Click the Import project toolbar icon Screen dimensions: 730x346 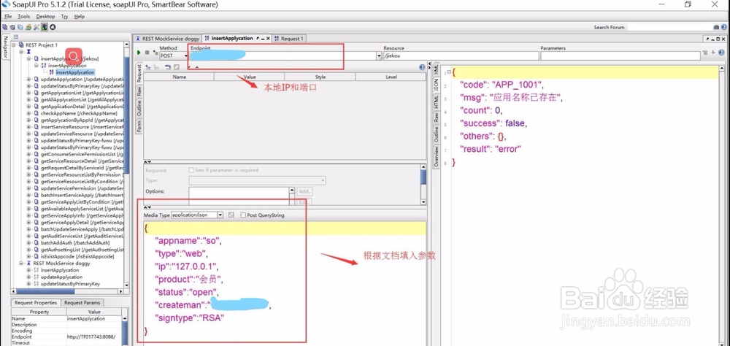(x=12, y=27)
